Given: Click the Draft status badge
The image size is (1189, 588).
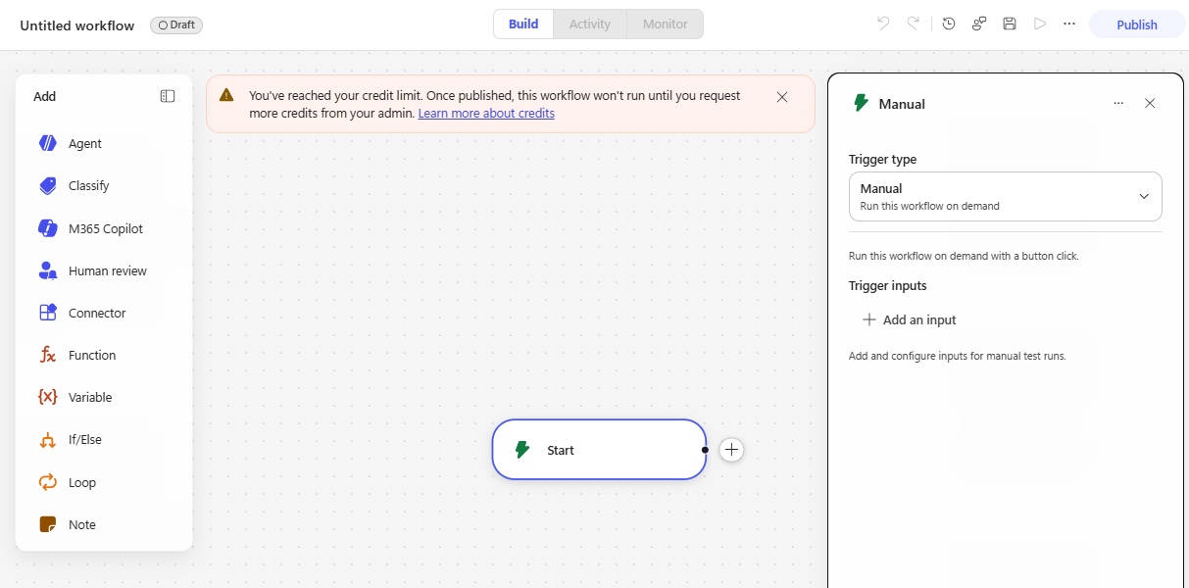Looking at the screenshot, I should (176, 25).
